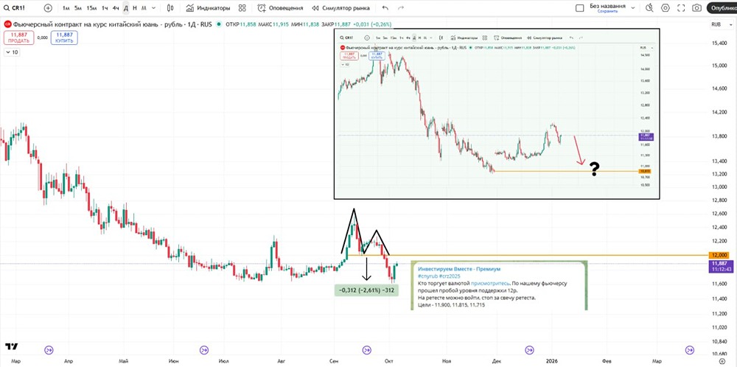737x367 pixels.
Task: Click the #cnyrub hashtag
Action: point(427,276)
